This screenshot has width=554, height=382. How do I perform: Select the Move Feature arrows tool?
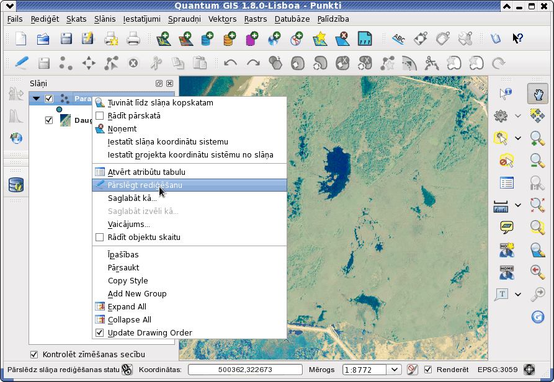(x=89, y=63)
